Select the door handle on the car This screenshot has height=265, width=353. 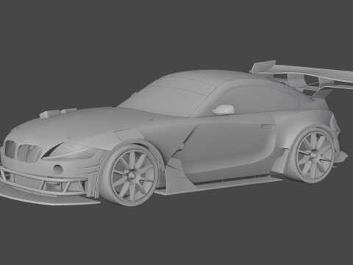pyautogui.click(x=268, y=127)
